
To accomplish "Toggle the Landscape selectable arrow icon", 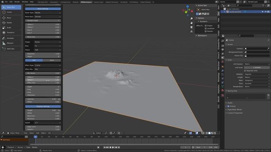I will click(x=263, y=12).
